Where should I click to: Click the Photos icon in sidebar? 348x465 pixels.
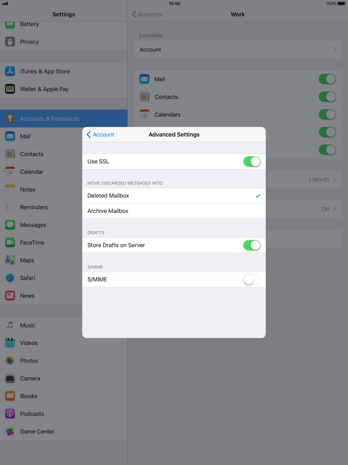(x=10, y=361)
